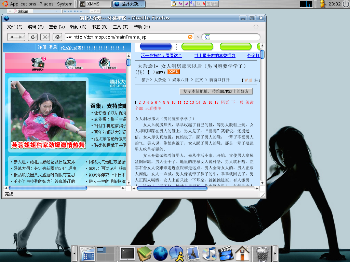Click the 新窗口打开 breadcrumb link
This screenshot has width=350, height=262.
(x=219, y=80)
